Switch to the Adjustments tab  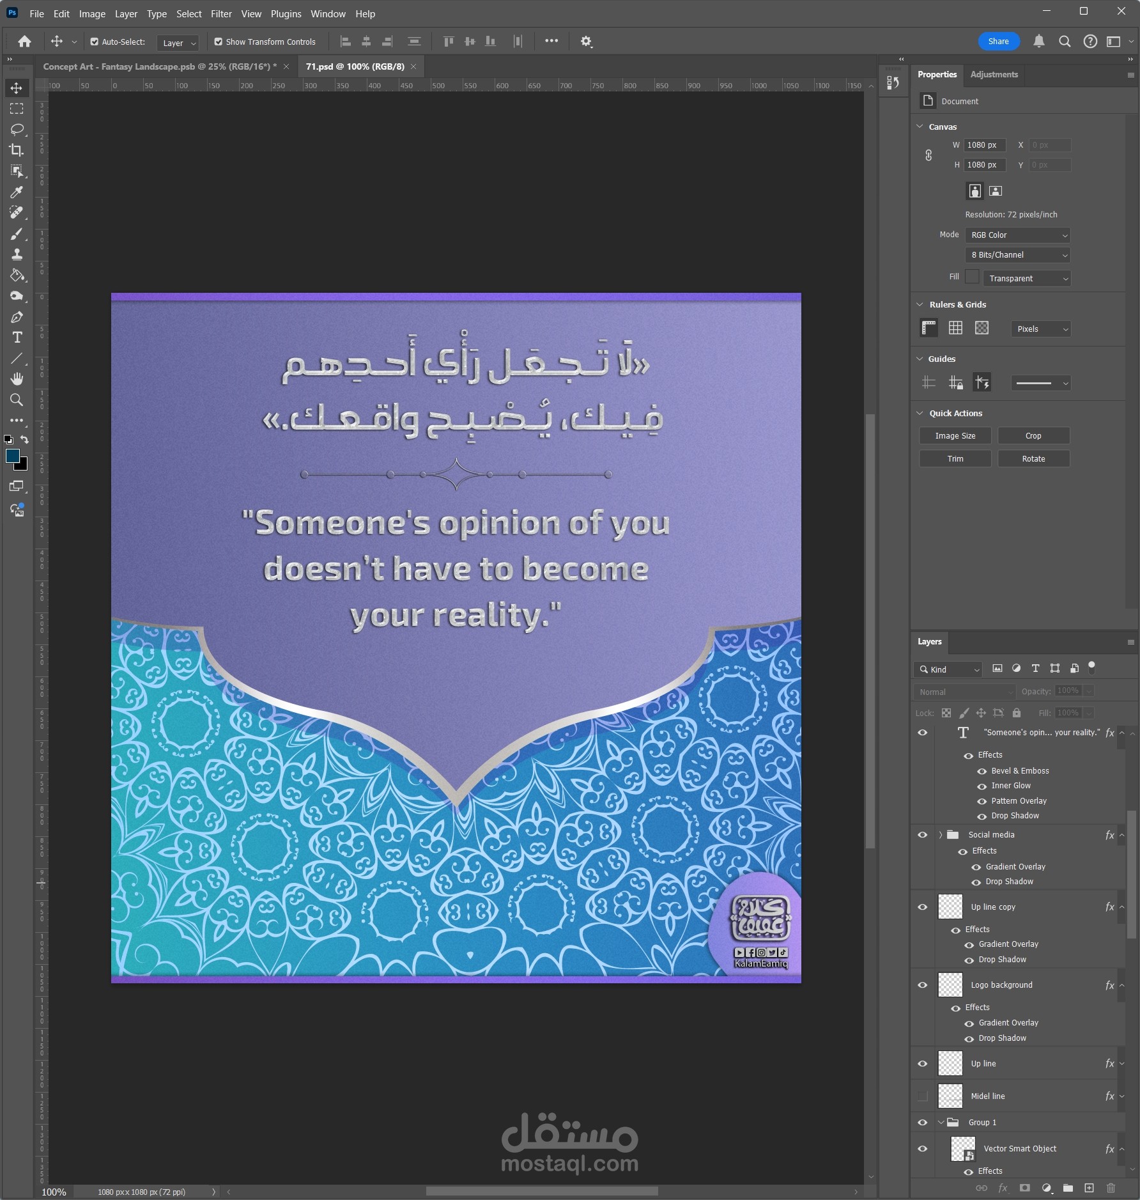tap(994, 75)
